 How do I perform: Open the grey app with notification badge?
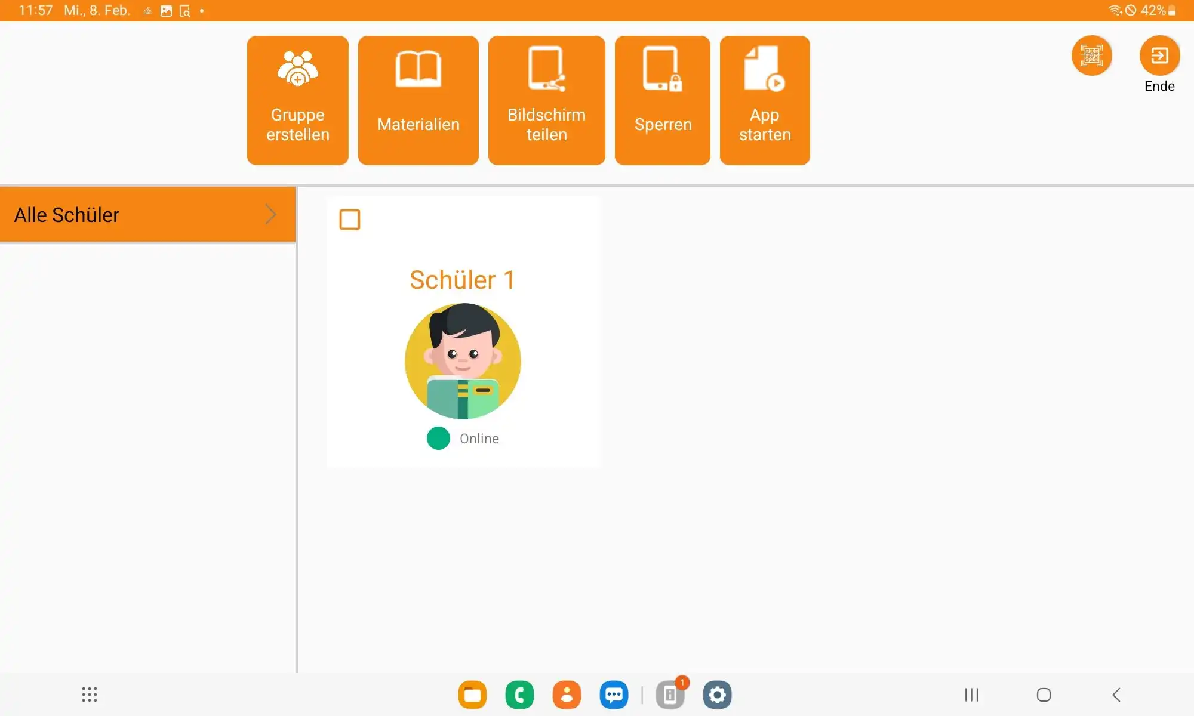(670, 695)
